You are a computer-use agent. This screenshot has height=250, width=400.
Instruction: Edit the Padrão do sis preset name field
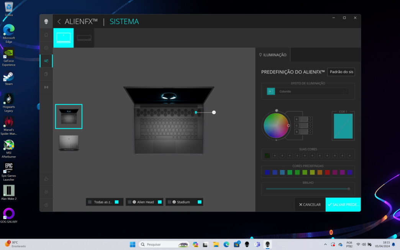coord(341,72)
